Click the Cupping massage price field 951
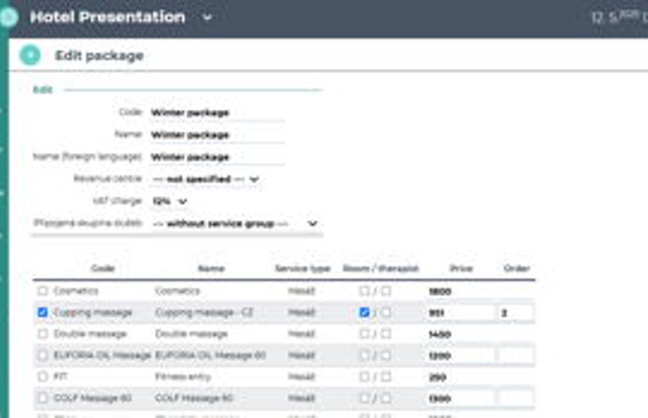The image size is (648, 418). point(460,313)
